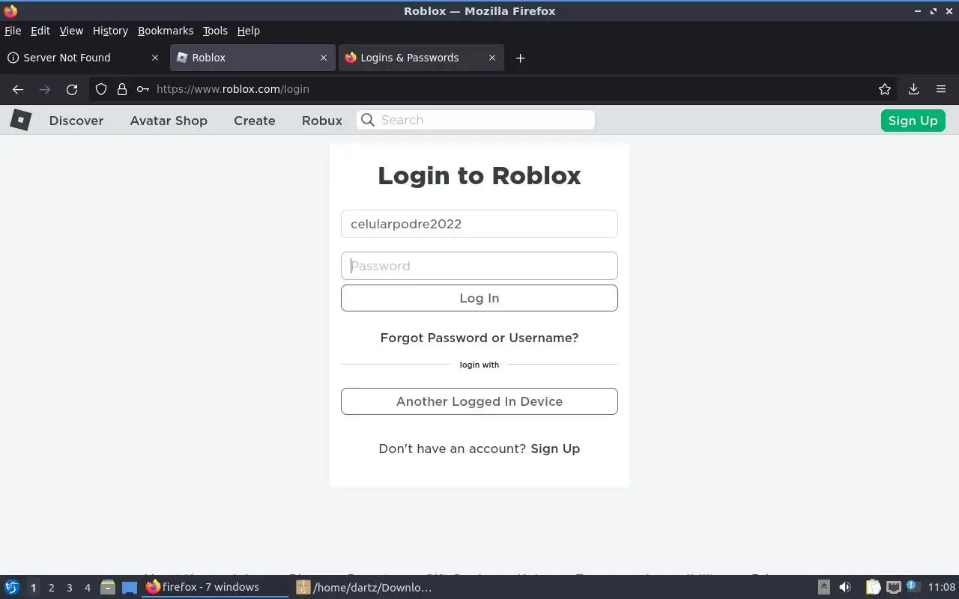Image resolution: width=959 pixels, height=599 pixels.
Task: Click the Roblox logo icon
Action: [x=20, y=120]
